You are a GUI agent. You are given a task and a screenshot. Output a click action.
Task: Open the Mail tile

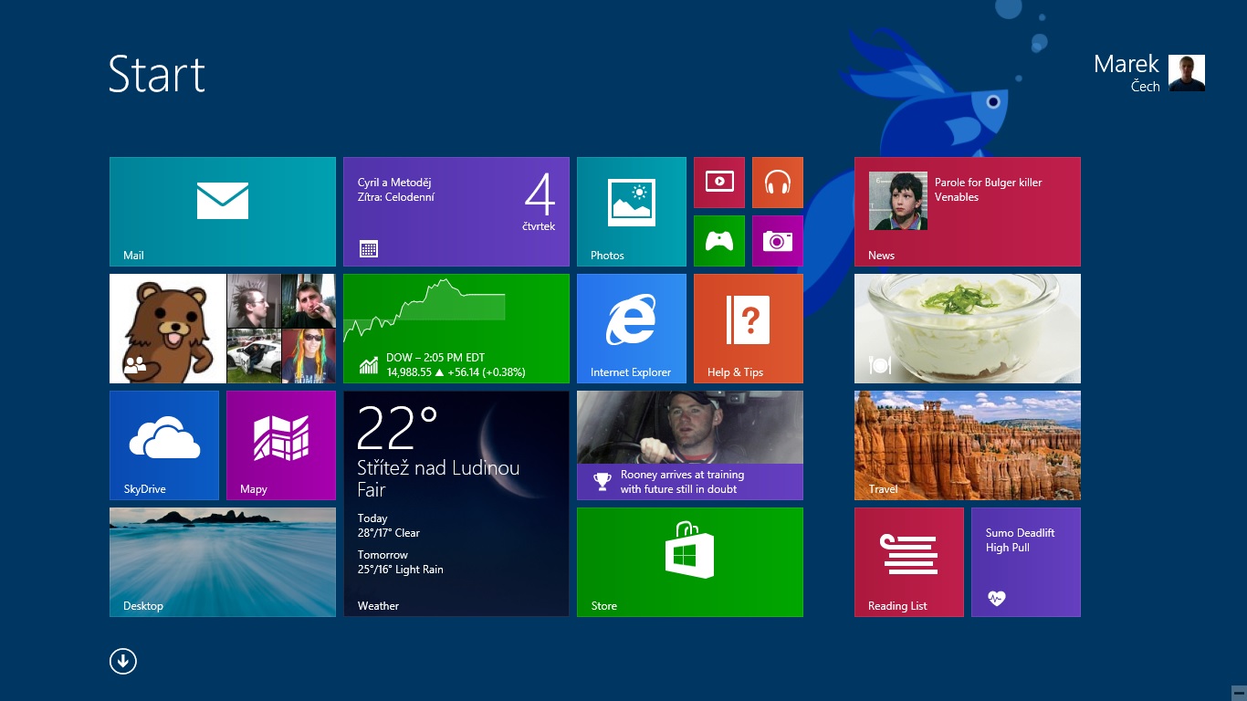pyautogui.click(x=223, y=212)
